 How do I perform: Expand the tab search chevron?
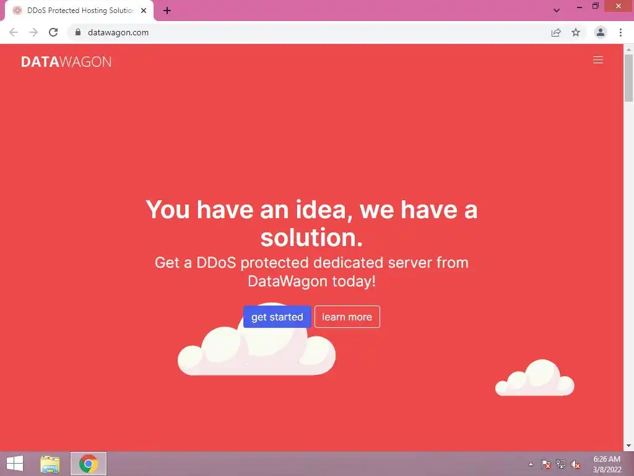pyautogui.click(x=557, y=11)
